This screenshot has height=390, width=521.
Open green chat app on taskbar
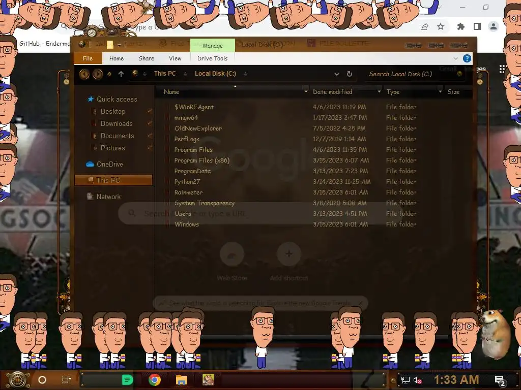click(x=127, y=380)
